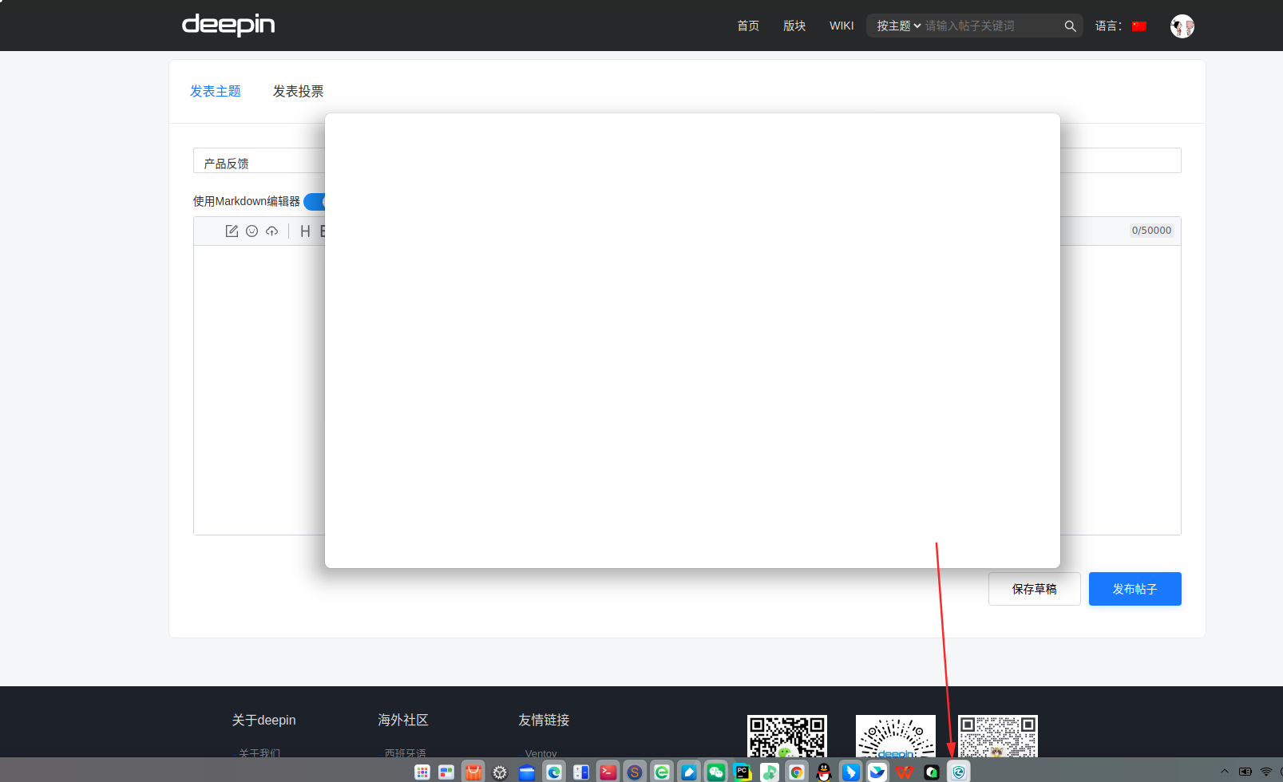The image size is (1283, 782).
Task: Click the 海外社区 footer heading
Action: (403, 720)
